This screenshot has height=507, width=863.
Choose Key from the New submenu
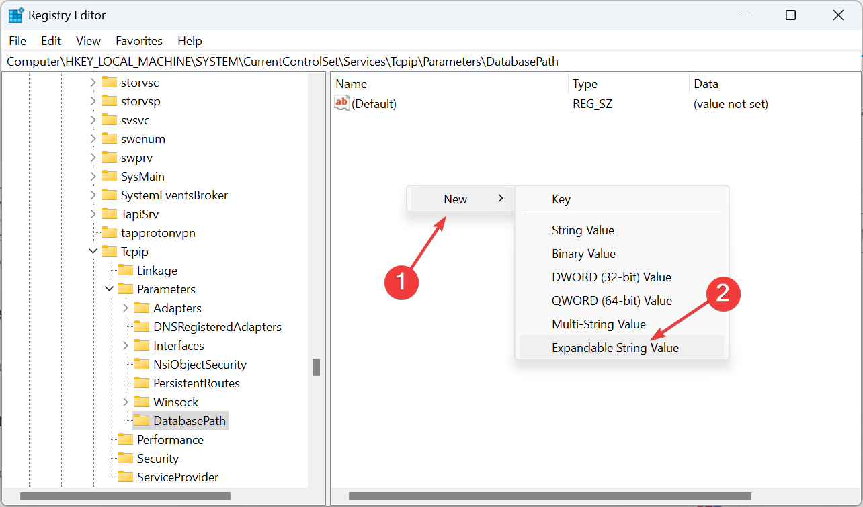(622, 199)
